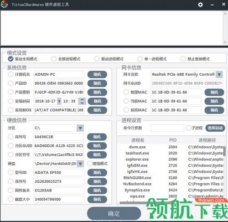The image size is (228, 222).
Task: Randomize the computer name ADMIN-PC
Action: [x=97, y=74]
